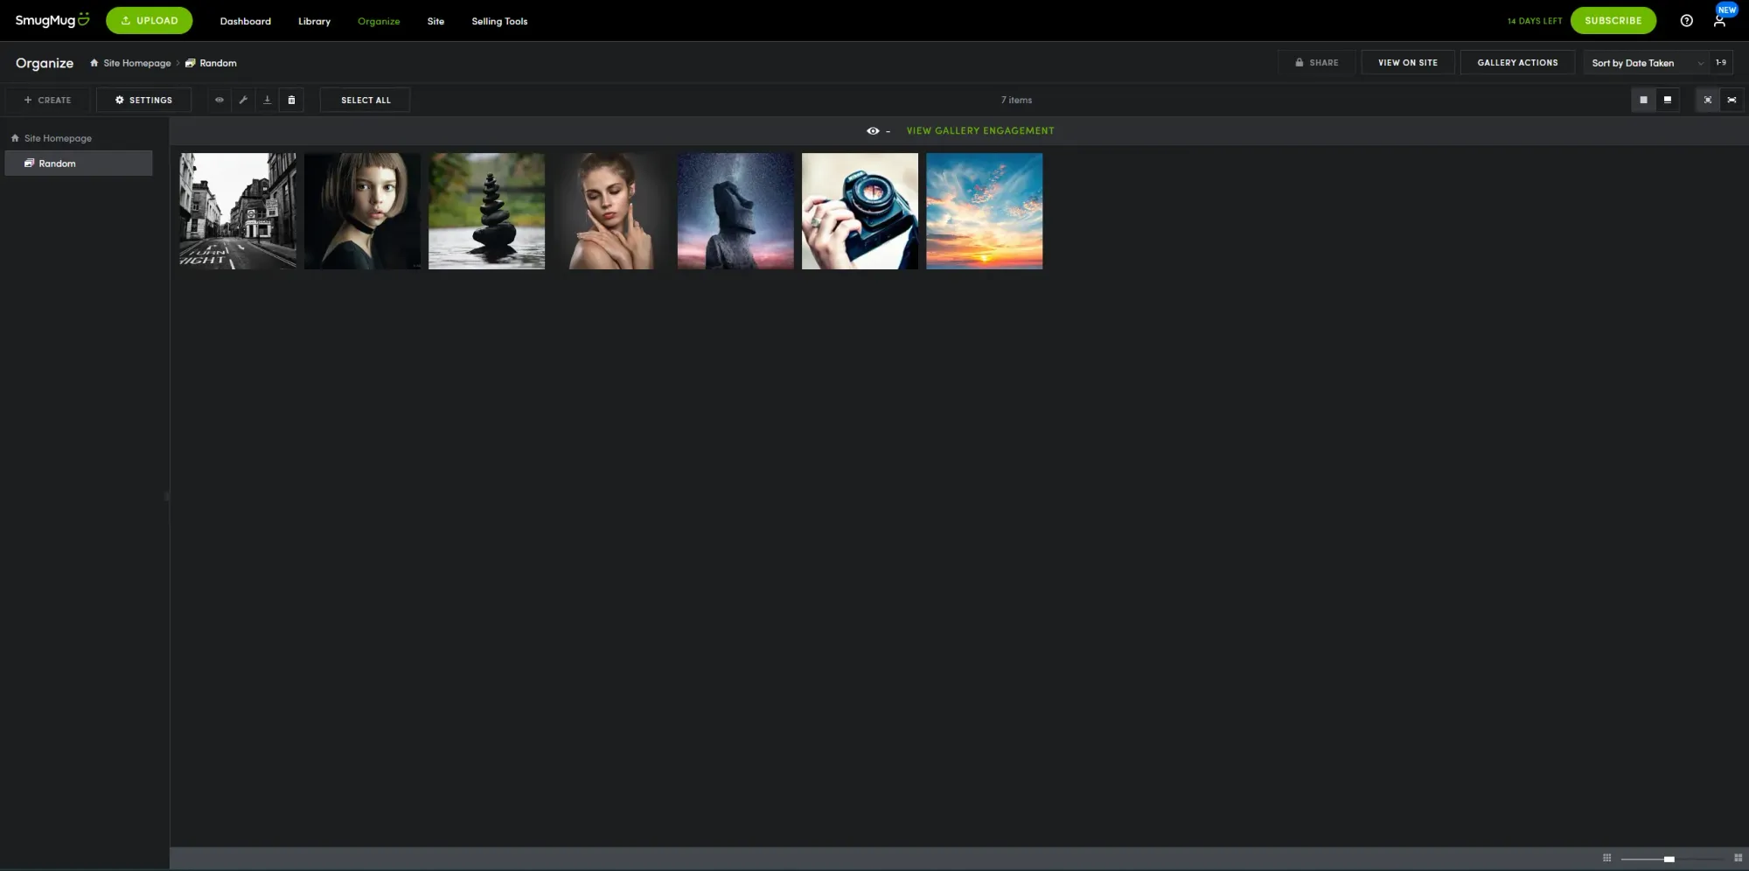Toggle photo visibility with eye icon
This screenshot has height=871, width=1749.
pyautogui.click(x=219, y=100)
